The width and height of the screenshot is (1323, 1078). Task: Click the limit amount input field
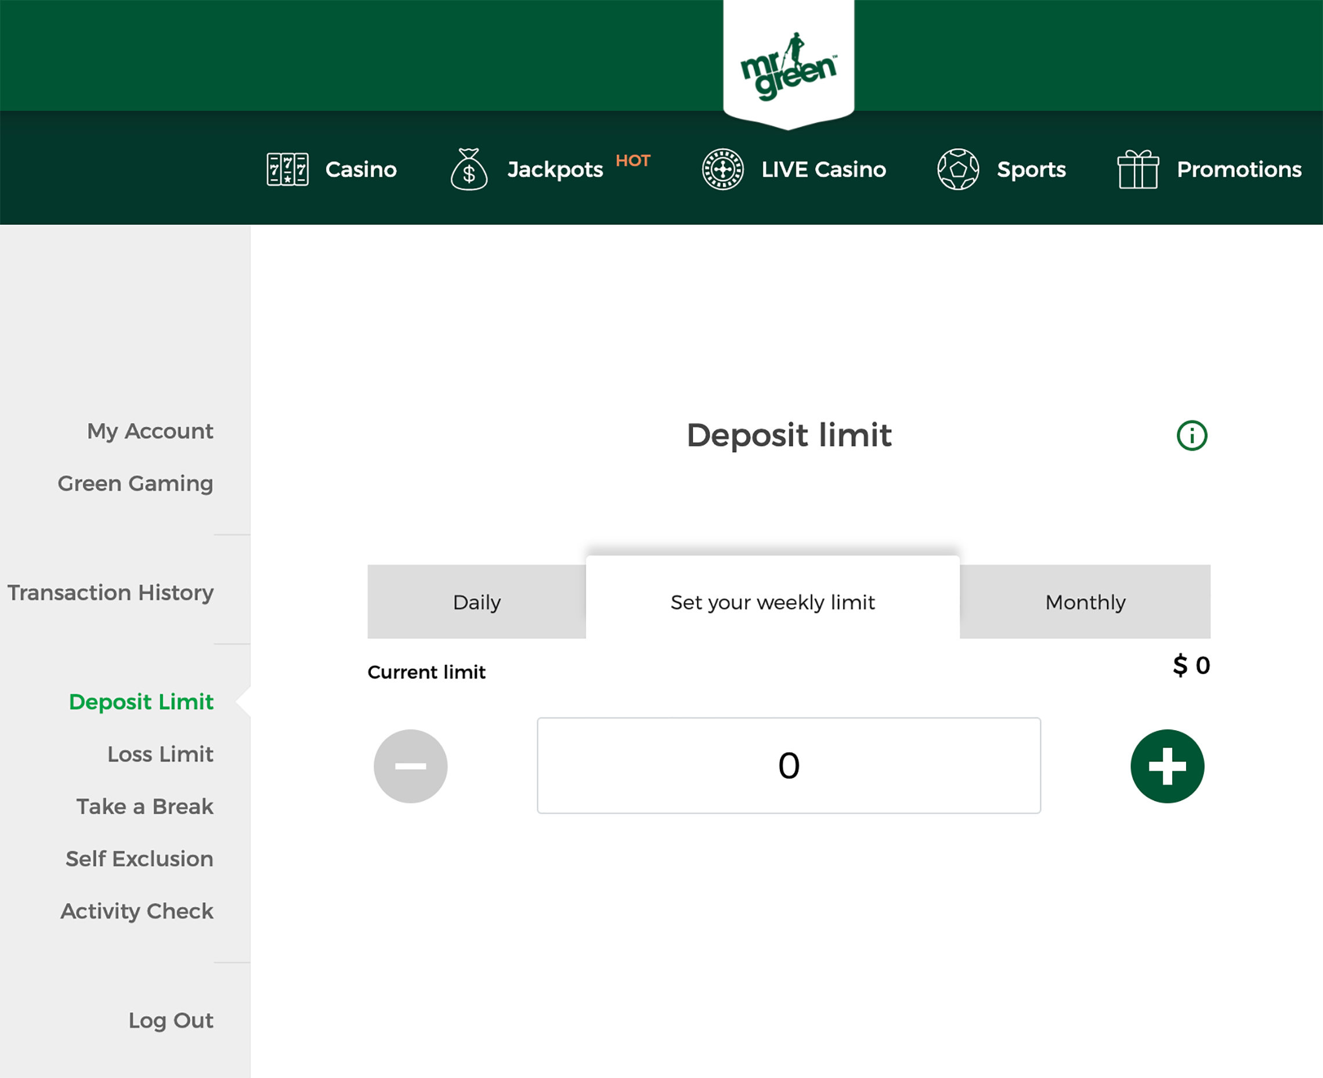788,765
